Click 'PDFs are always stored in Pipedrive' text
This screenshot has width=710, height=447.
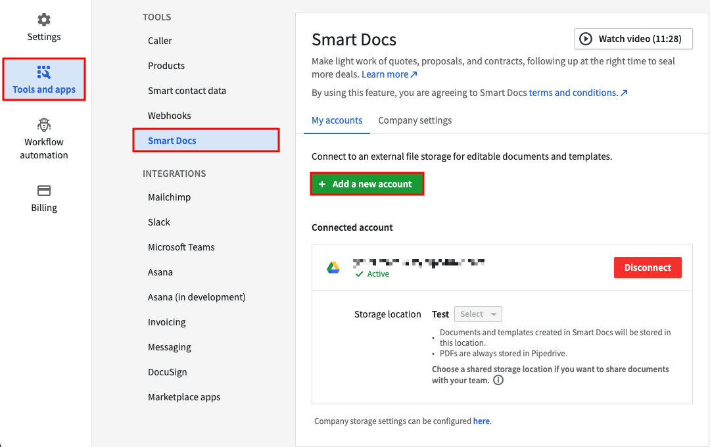pyautogui.click(x=504, y=354)
